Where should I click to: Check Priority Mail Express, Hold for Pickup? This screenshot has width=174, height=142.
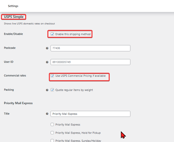click(52, 133)
